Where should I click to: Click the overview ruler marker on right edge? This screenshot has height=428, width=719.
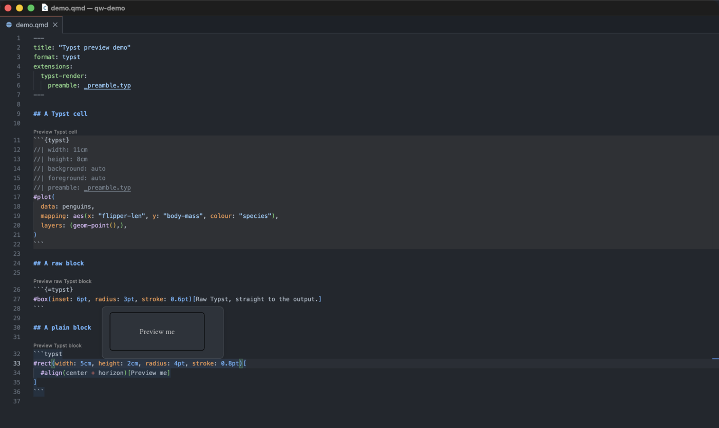pos(715,359)
